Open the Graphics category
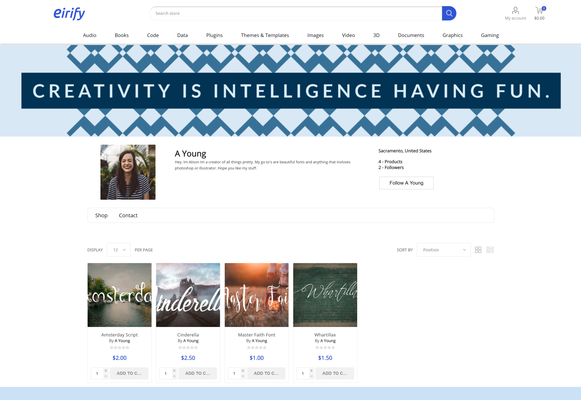This screenshot has height=400, width=581. (453, 35)
